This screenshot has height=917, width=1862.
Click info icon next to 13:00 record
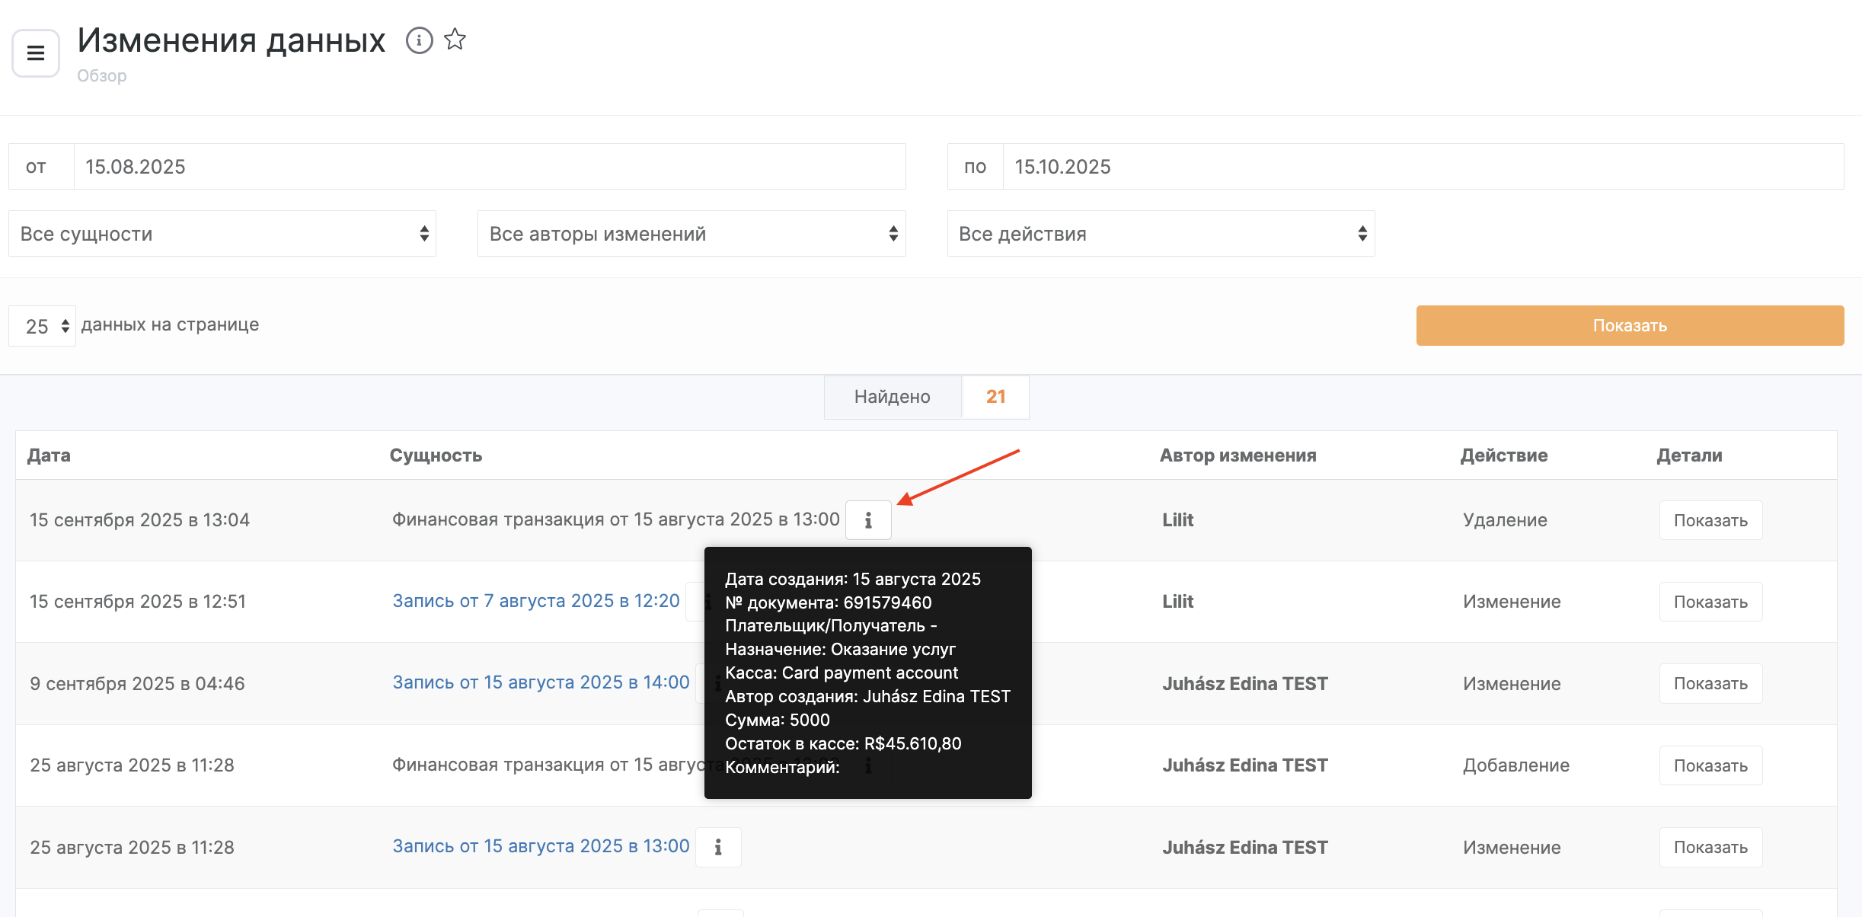(x=717, y=847)
